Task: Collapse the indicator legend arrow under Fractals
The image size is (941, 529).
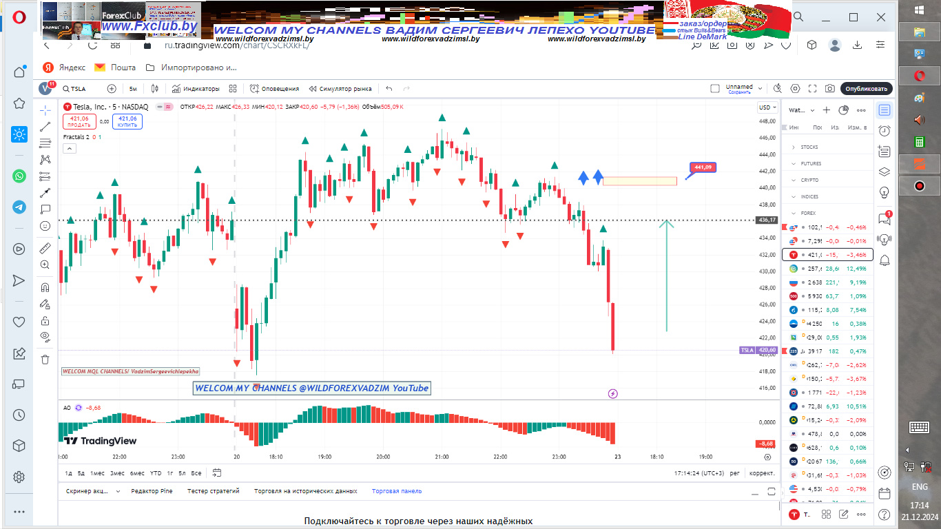Action: [68, 148]
